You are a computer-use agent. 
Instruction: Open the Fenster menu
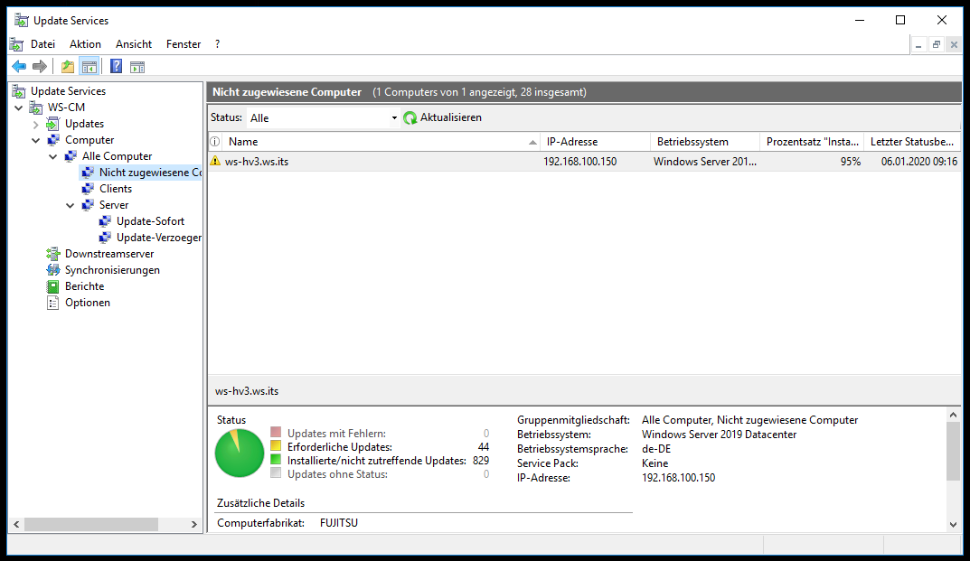(x=184, y=44)
